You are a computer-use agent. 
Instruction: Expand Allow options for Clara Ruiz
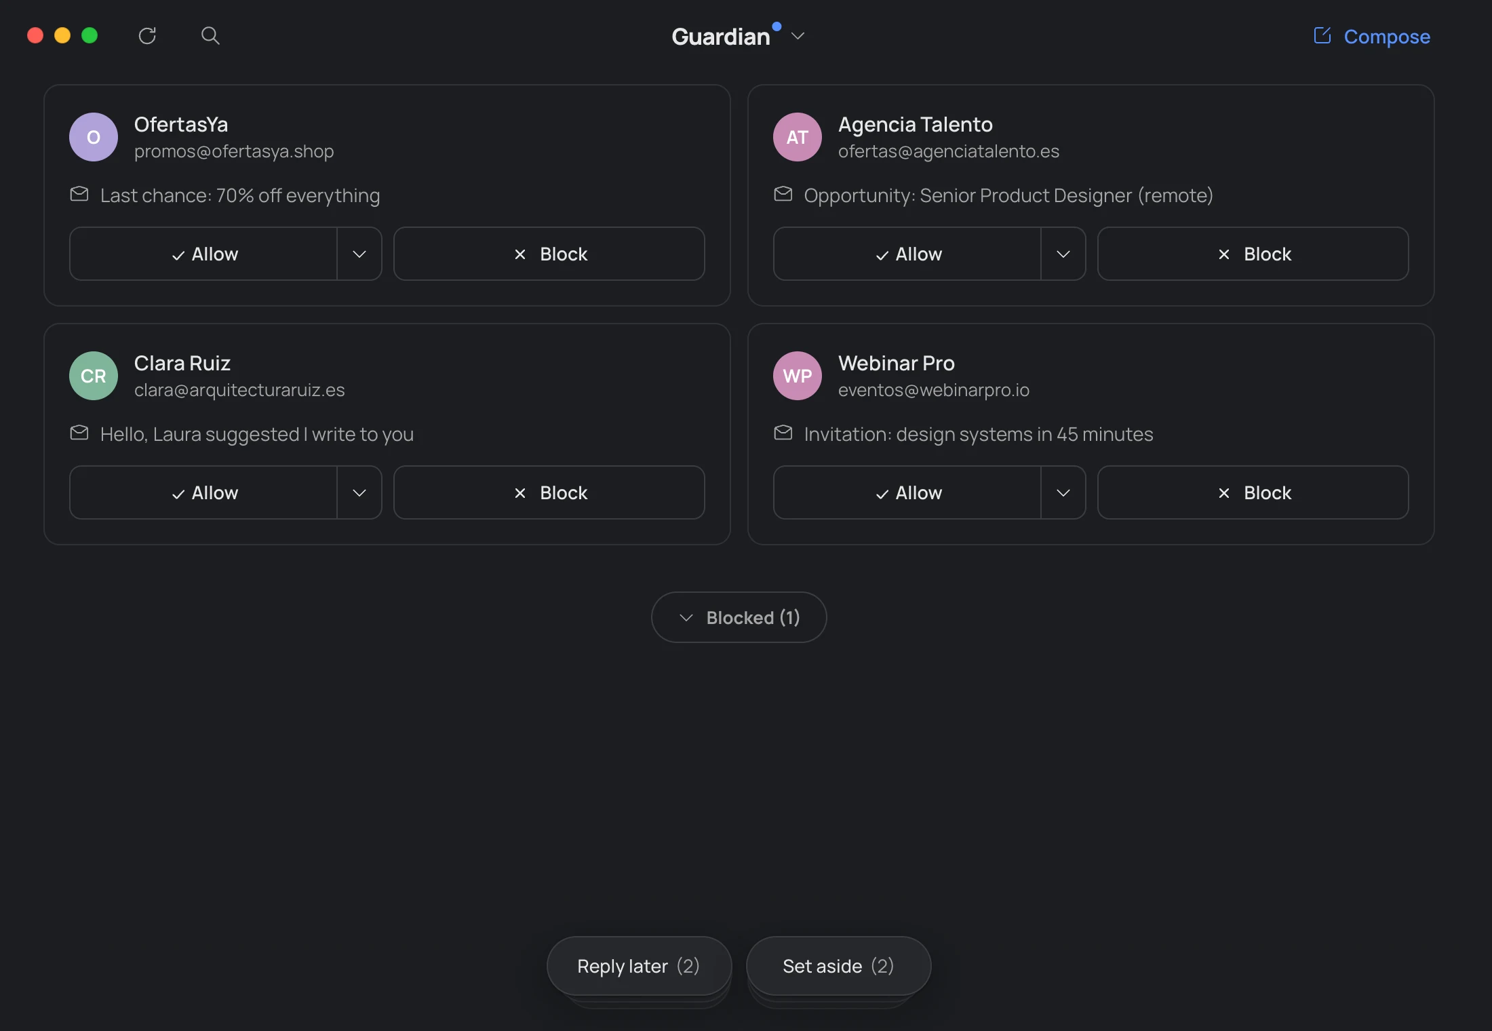(x=359, y=492)
